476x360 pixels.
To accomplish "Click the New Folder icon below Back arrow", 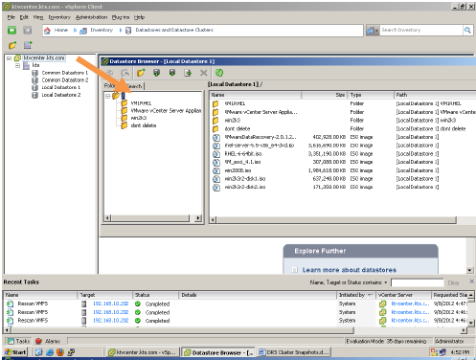I will tap(12, 45).
